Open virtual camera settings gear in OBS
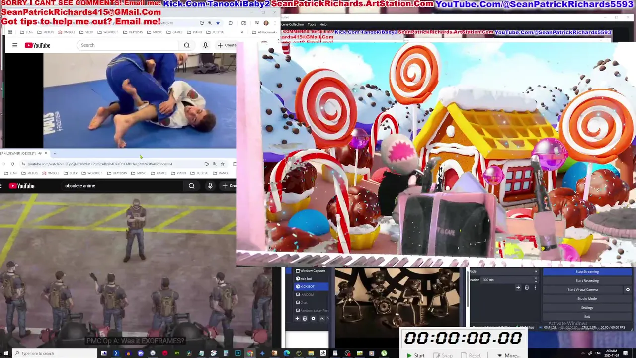 628,290
